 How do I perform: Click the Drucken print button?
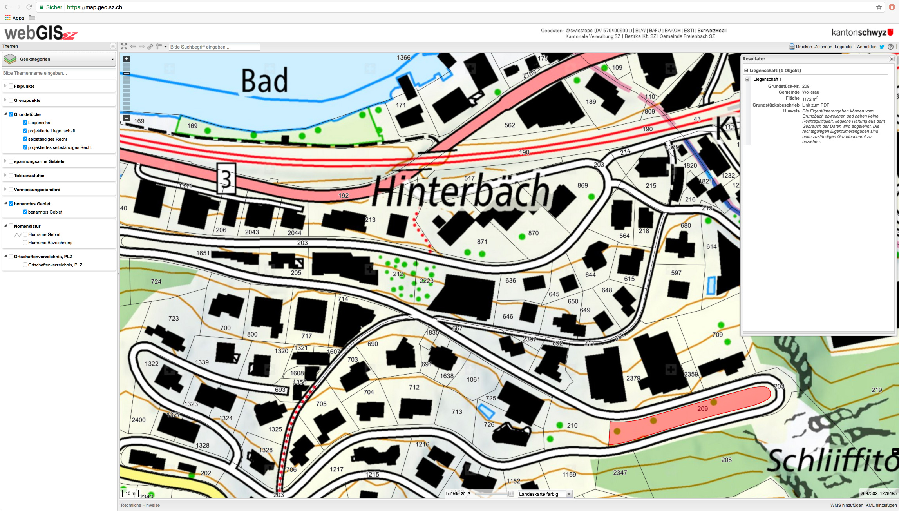click(x=800, y=47)
